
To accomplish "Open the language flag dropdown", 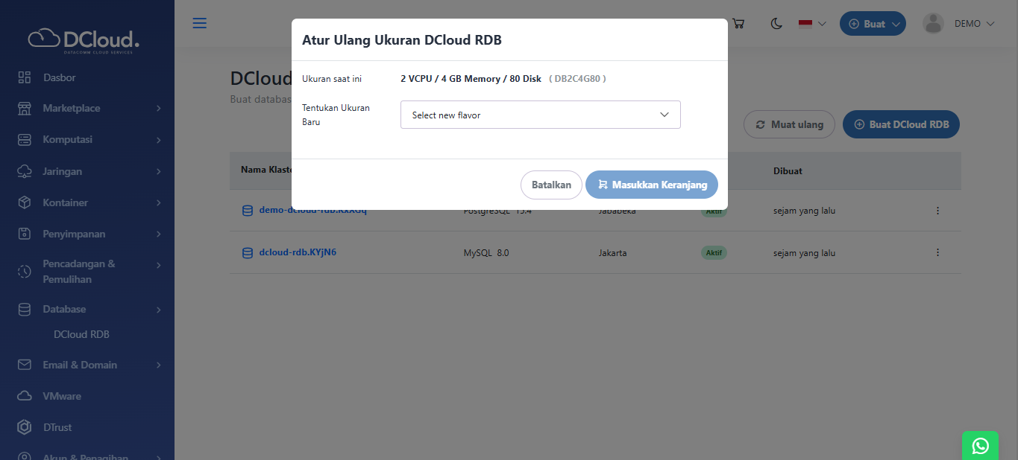I will pos(812,24).
